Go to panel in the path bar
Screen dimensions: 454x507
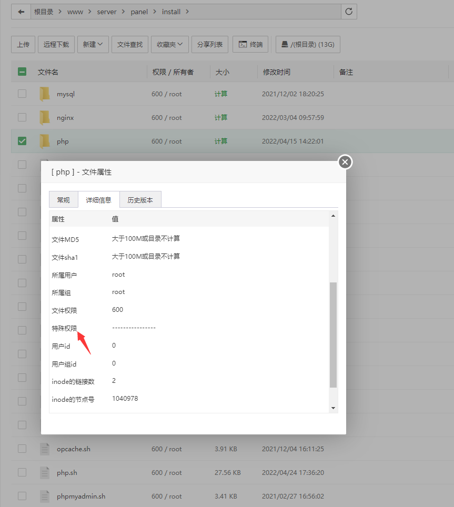[x=139, y=12]
